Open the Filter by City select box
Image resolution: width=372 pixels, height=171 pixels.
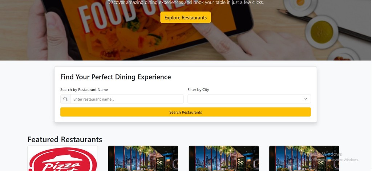pyautogui.click(x=249, y=99)
